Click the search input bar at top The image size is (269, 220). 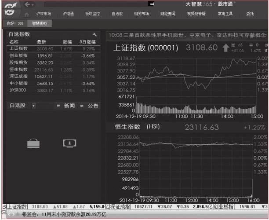tap(96, 4)
